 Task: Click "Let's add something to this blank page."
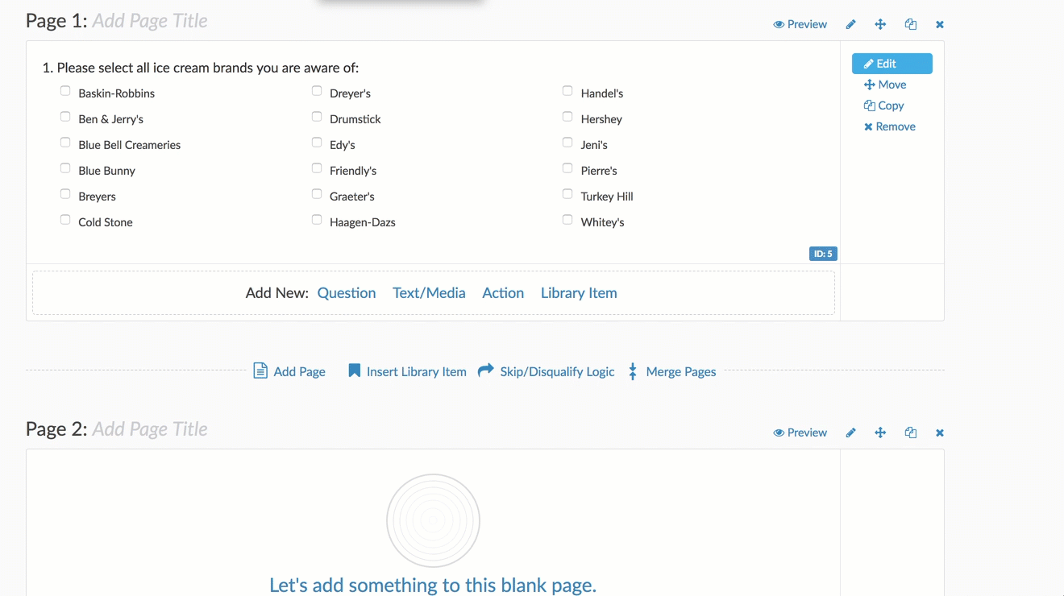point(433,585)
